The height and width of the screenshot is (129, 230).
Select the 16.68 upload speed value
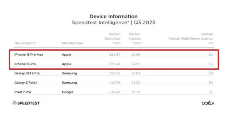tap(135, 54)
